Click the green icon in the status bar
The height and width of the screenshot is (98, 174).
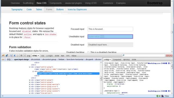[x=157, y=96]
